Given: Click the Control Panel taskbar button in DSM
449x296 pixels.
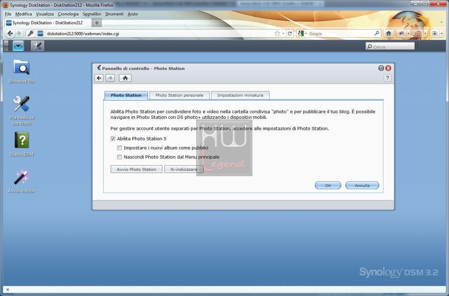Looking at the screenshot, I should [x=38, y=46].
